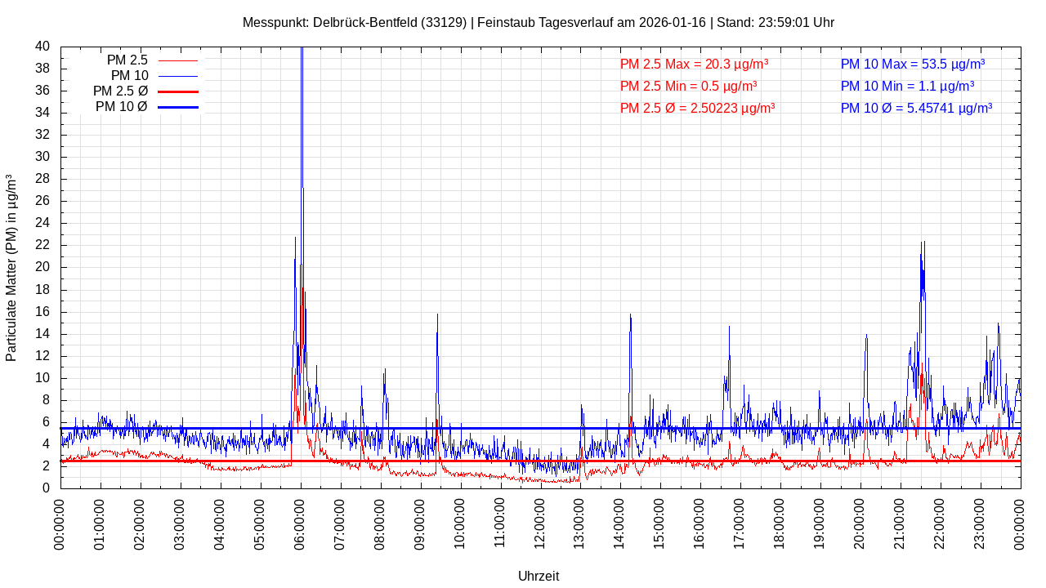Click the PM 10 legend label

coord(129,75)
